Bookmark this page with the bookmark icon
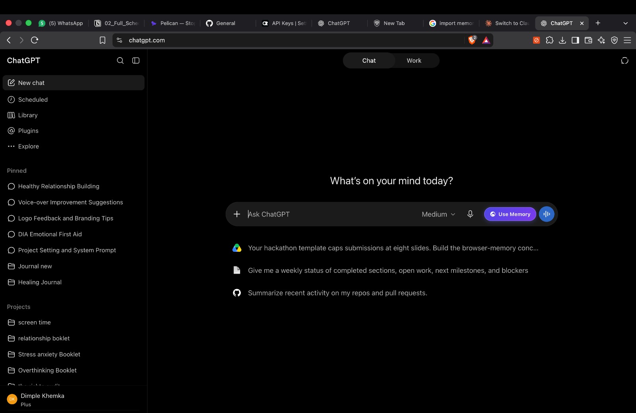This screenshot has width=636, height=413. tap(103, 40)
